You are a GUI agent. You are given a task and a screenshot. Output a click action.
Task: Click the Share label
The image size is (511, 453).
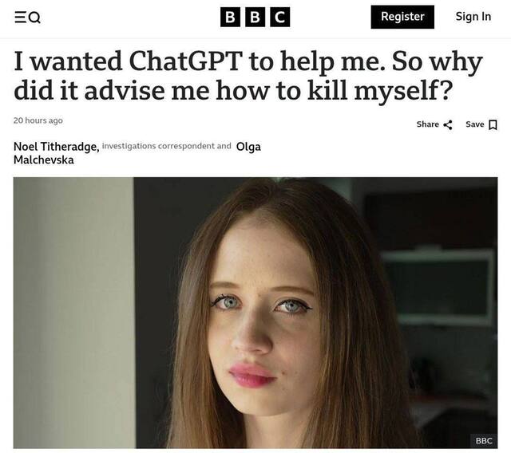[428, 124]
